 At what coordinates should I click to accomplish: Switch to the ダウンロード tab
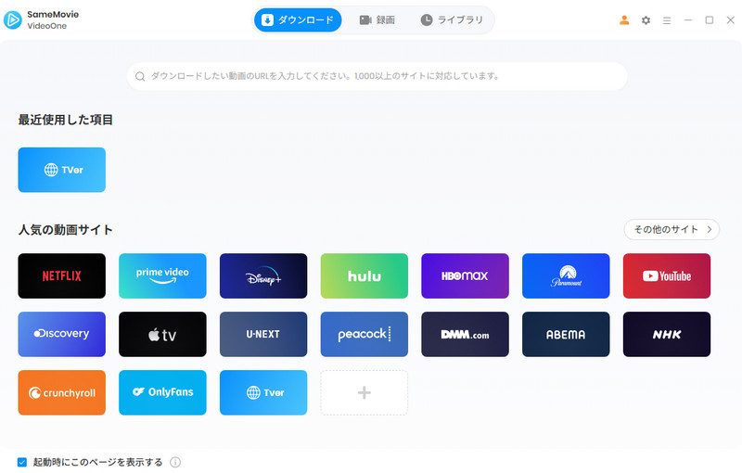tap(298, 19)
